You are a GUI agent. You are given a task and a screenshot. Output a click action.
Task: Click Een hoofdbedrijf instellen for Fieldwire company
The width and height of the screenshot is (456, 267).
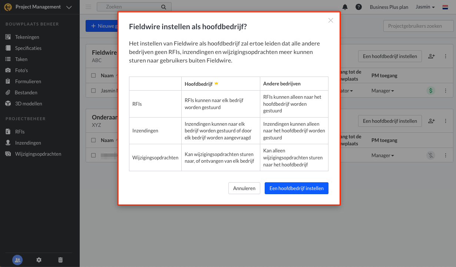(x=390, y=56)
